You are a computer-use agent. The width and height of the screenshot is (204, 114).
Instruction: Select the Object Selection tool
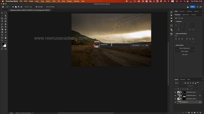(x=6, y=16)
